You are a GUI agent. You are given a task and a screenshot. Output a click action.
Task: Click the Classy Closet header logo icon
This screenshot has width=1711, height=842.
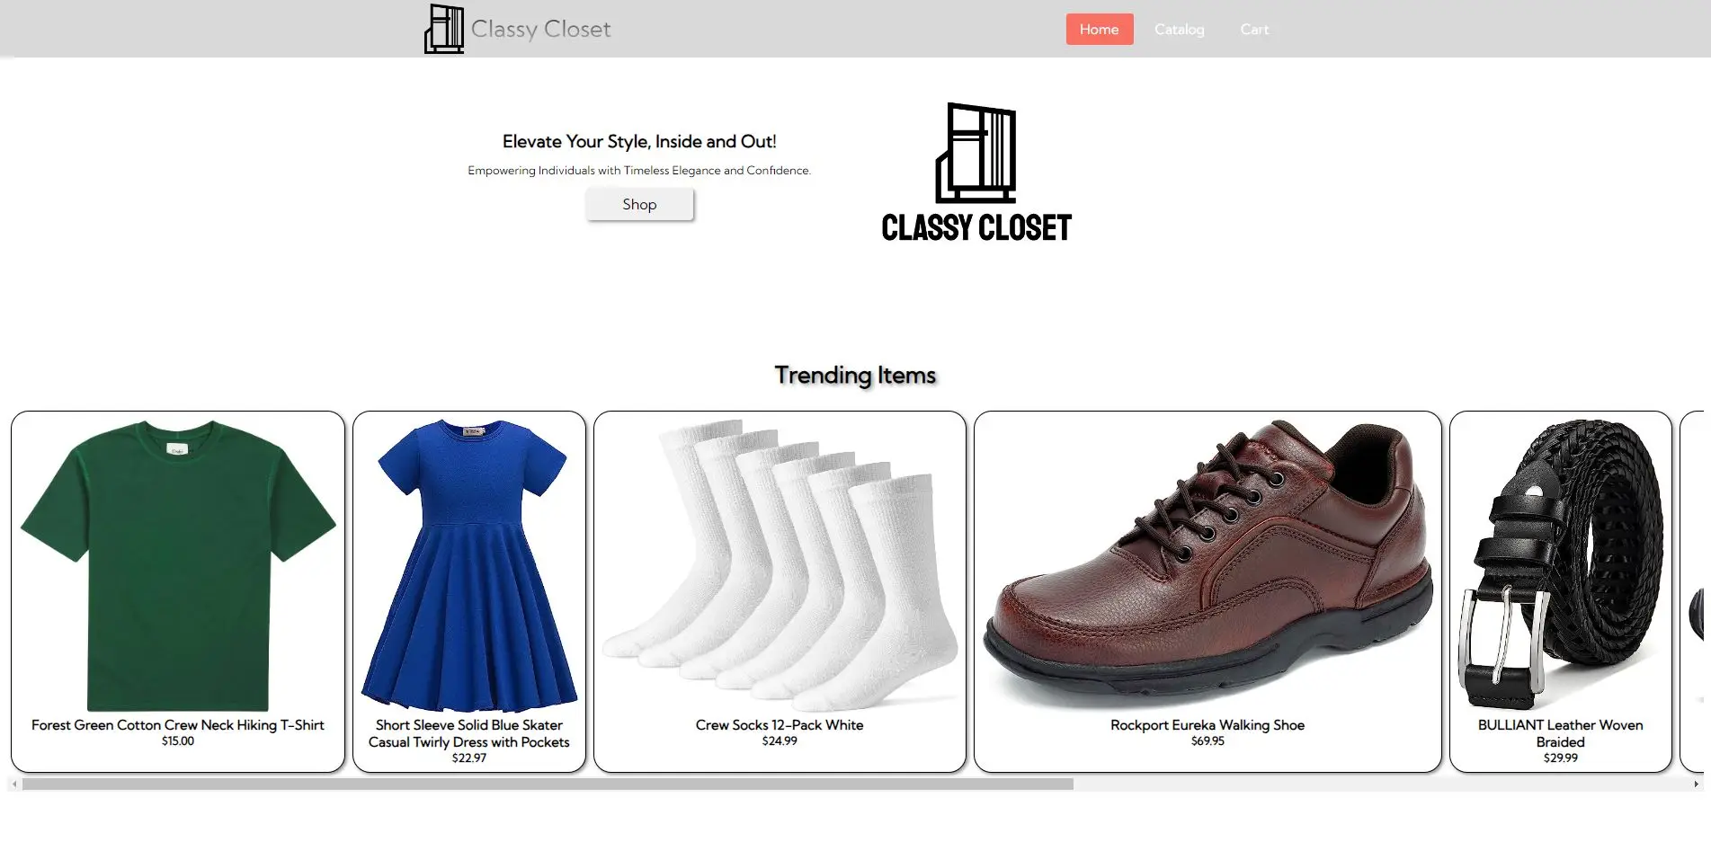tap(444, 29)
